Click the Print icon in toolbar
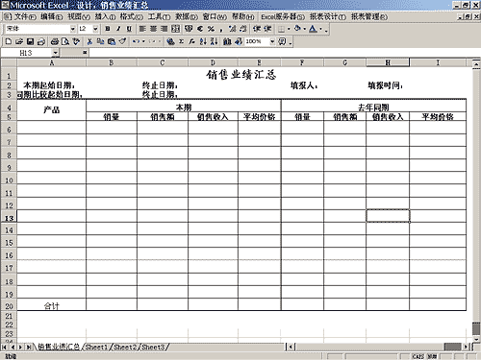The height and width of the screenshot is (360, 481). pyautogui.click(x=55, y=41)
